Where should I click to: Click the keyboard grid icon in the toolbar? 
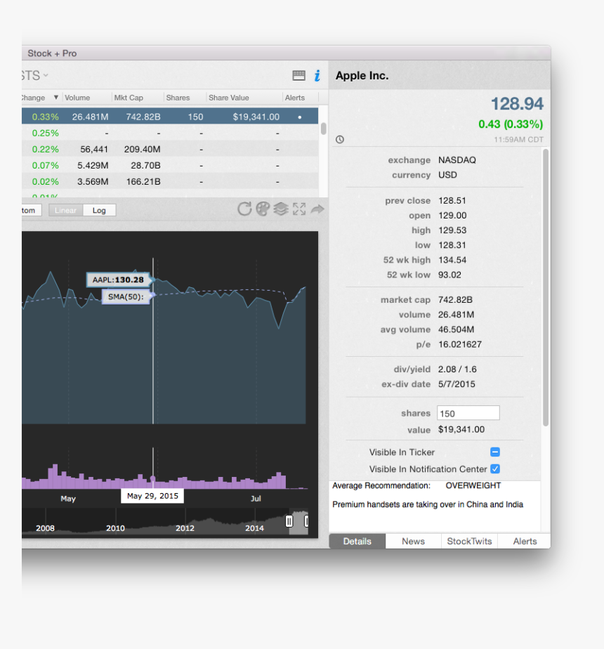[x=298, y=75]
